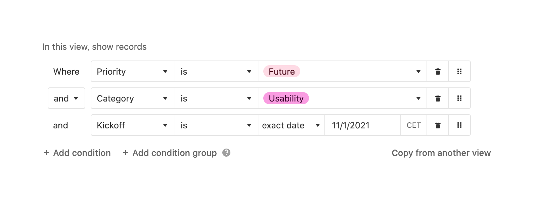
Task: Click Copy from another view
Action: click(441, 153)
